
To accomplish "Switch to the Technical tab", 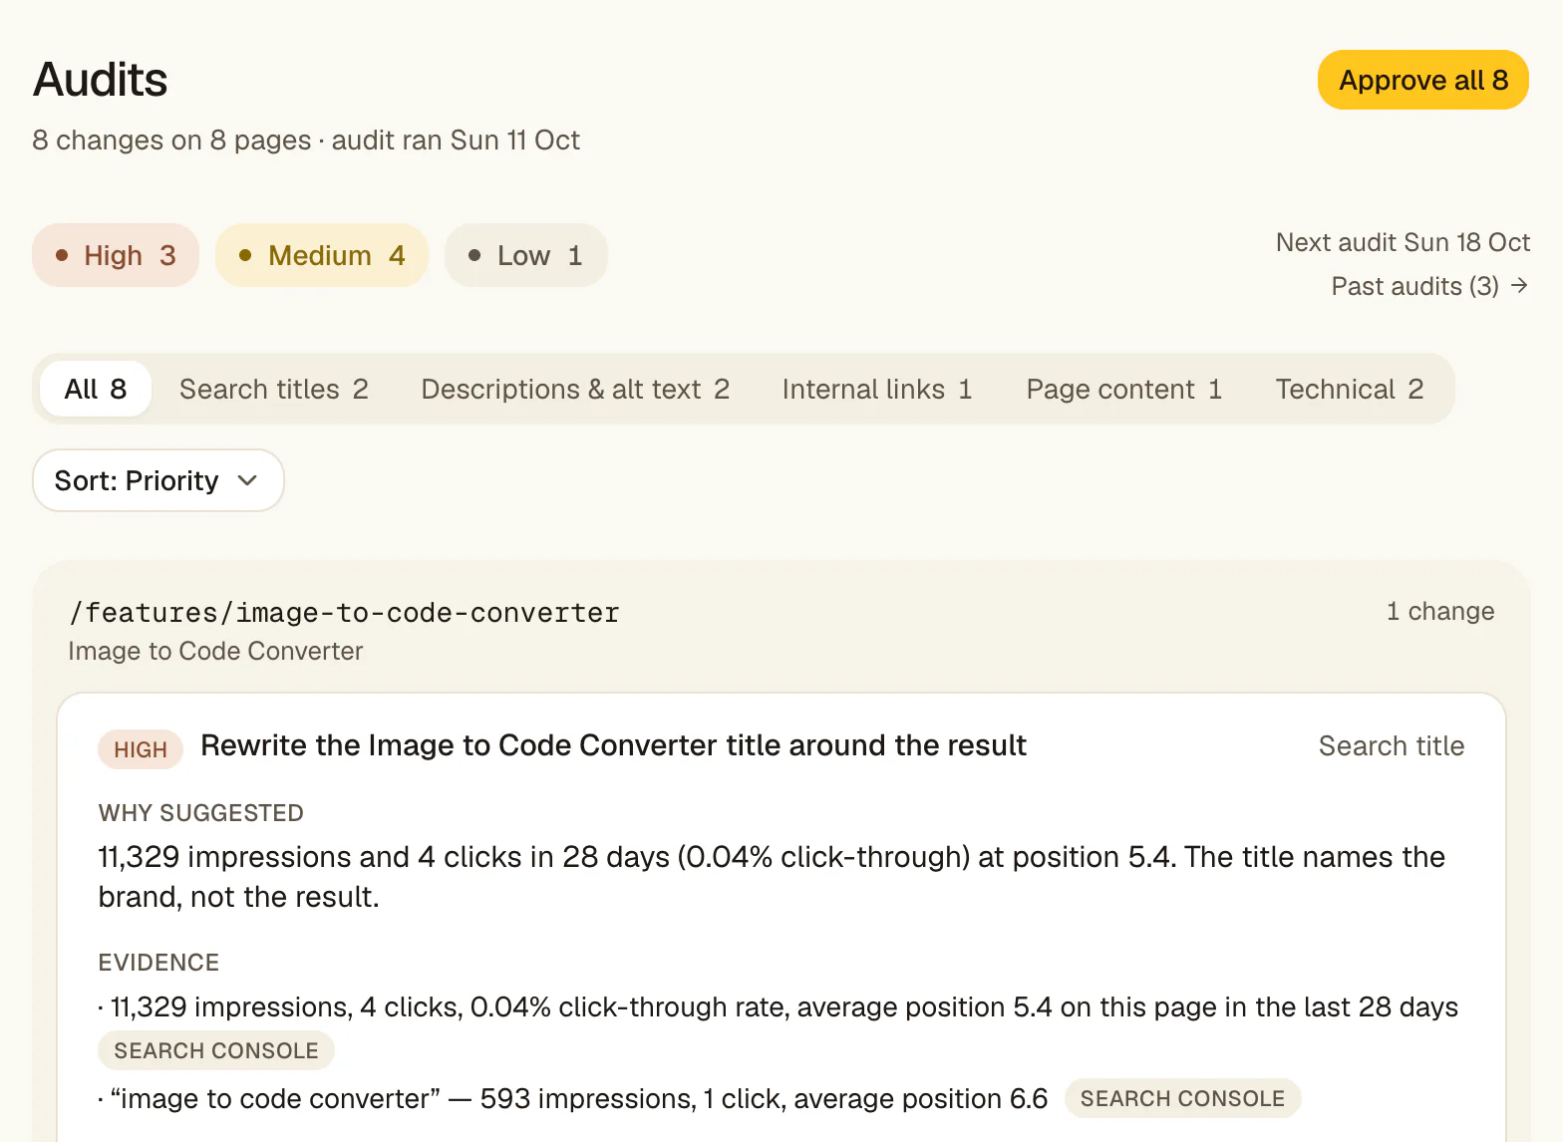I will pyautogui.click(x=1350, y=389).
